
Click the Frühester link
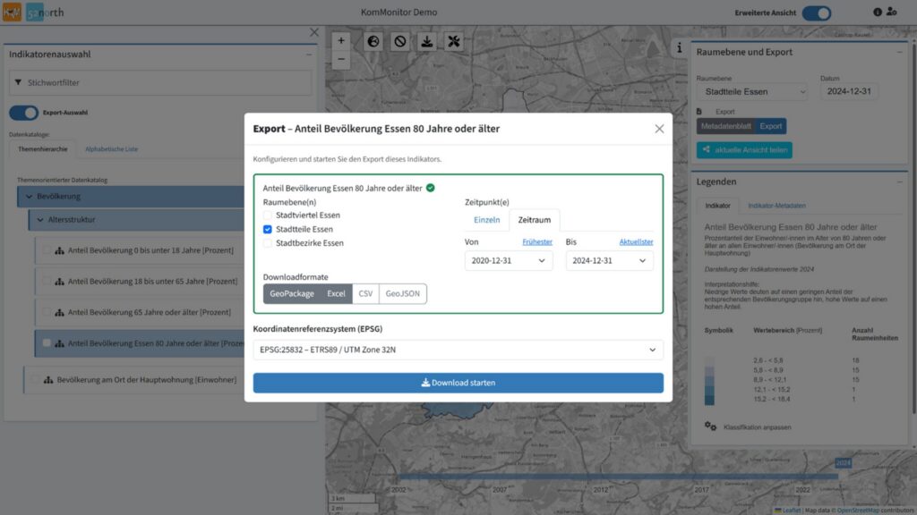[x=537, y=241]
